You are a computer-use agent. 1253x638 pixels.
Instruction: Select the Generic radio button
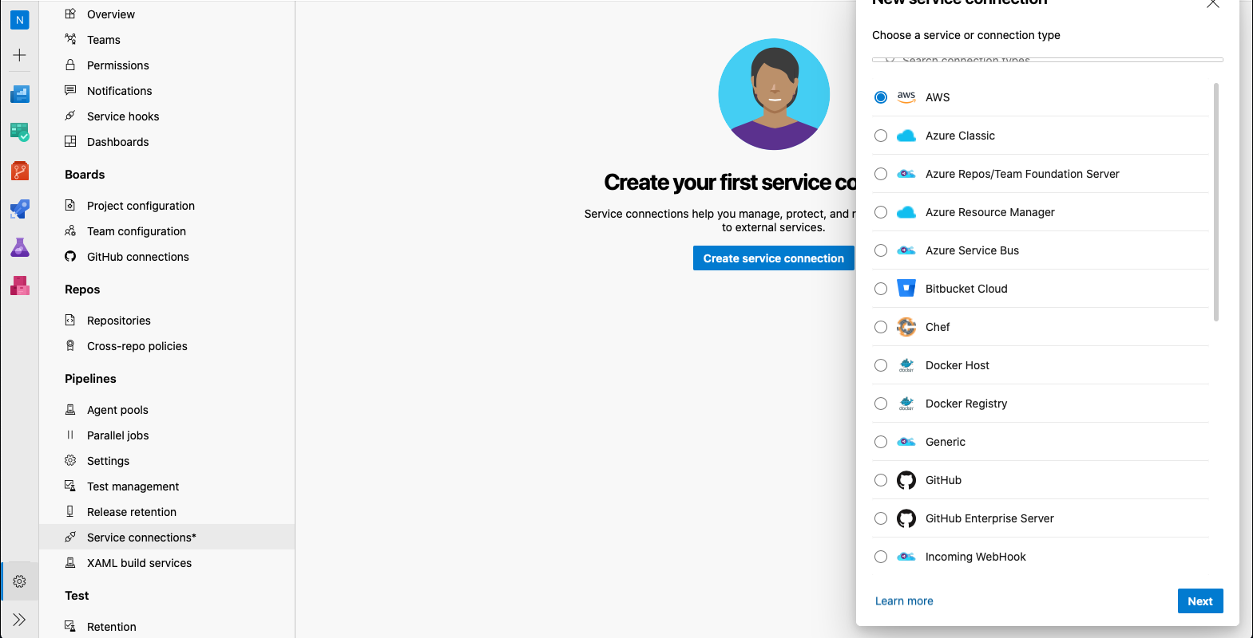coord(881,442)
